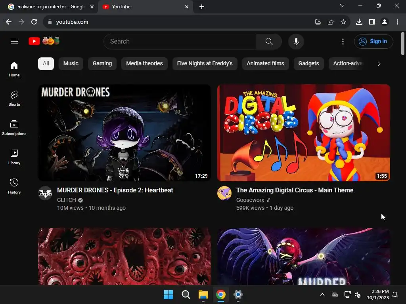The width and height of the screenshot is (406, 304).
Task: Select the All filter chip
Action: click(x=46, y=64)
